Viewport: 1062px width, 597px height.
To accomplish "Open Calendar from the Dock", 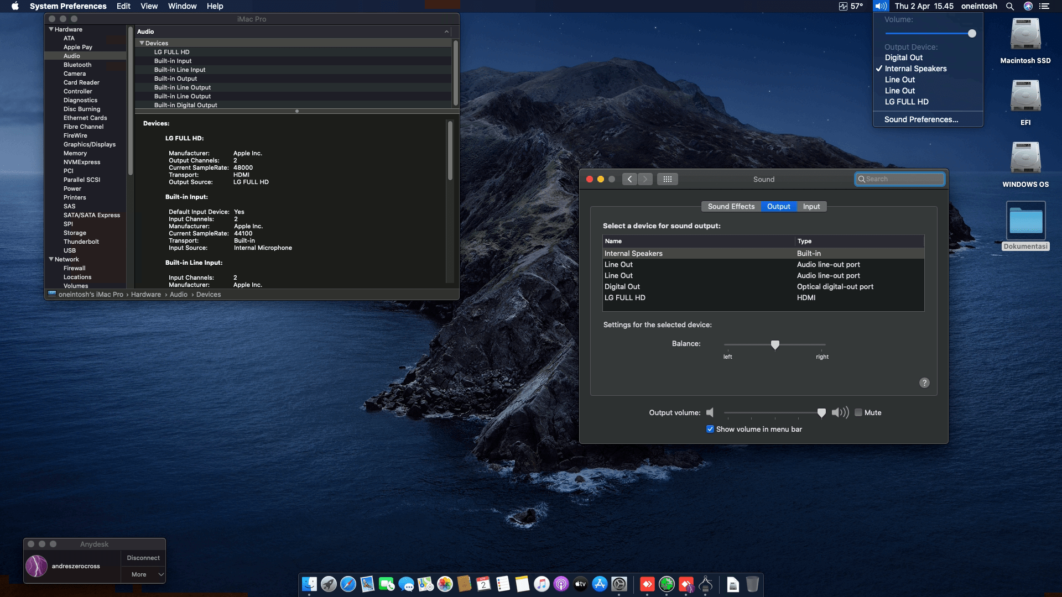I will pyautogui.click(x=483, y=584).
